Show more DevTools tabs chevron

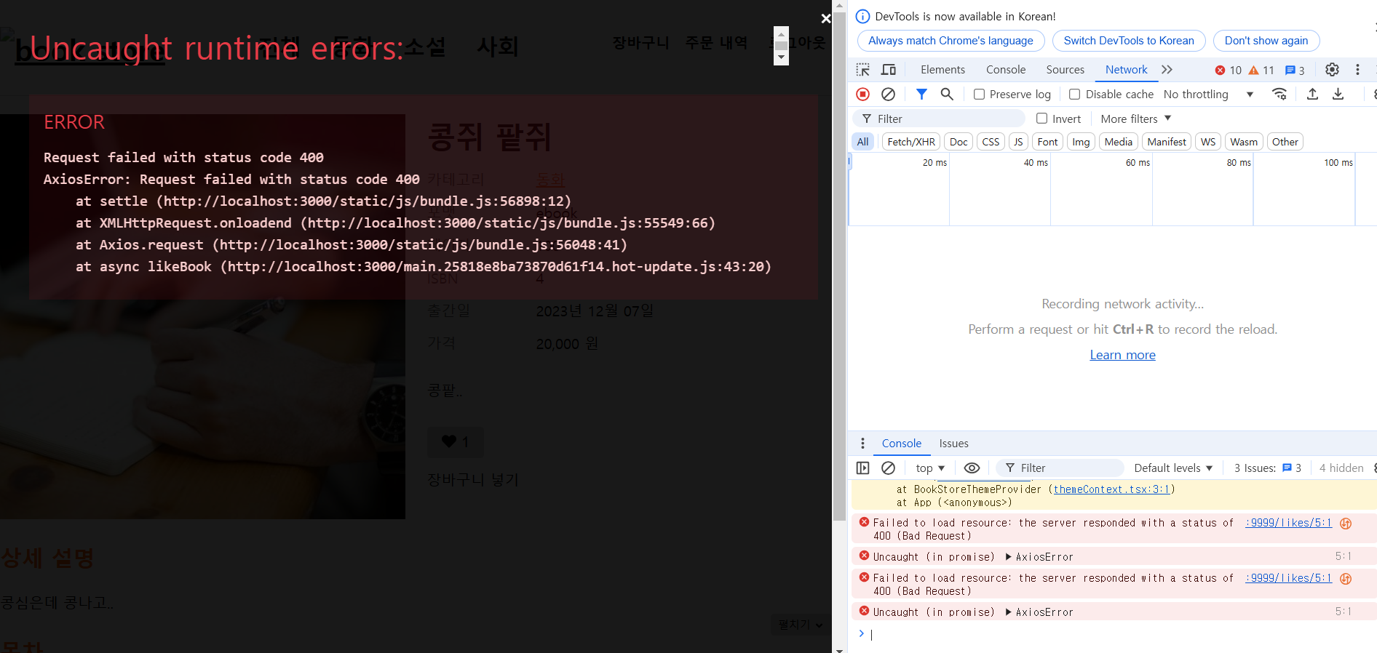click(1167, 70)
